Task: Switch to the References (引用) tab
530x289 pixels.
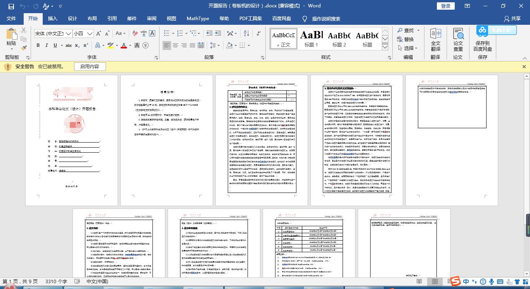Action: click(x=112, y=19)
